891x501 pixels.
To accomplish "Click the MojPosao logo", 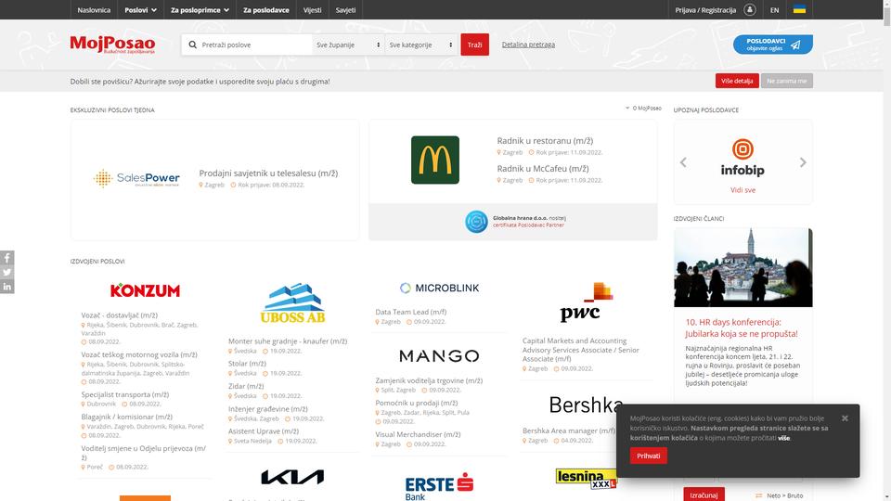I will (x=112, y=45).
